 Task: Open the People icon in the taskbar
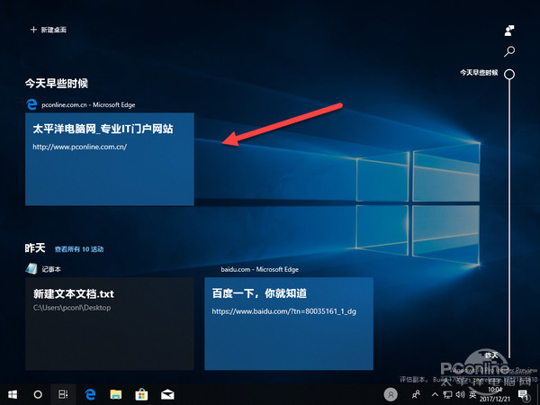[x=417, y=394]
